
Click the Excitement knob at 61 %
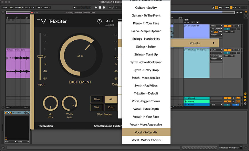click(x=80, y=56)
